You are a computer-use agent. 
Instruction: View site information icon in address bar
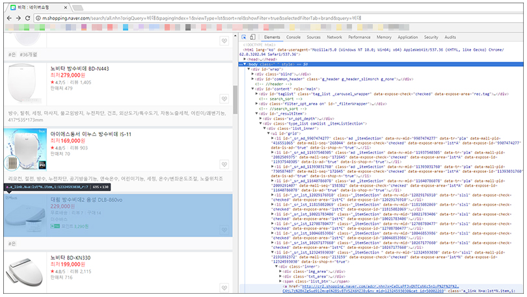(38, 18)
